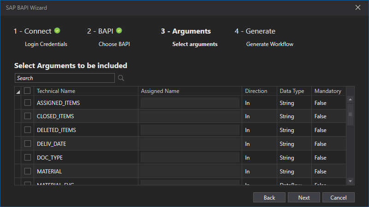Edit Assigned Name for DOC_TYPE
Screen dimensions: 369x207
(x=190, y=157)
